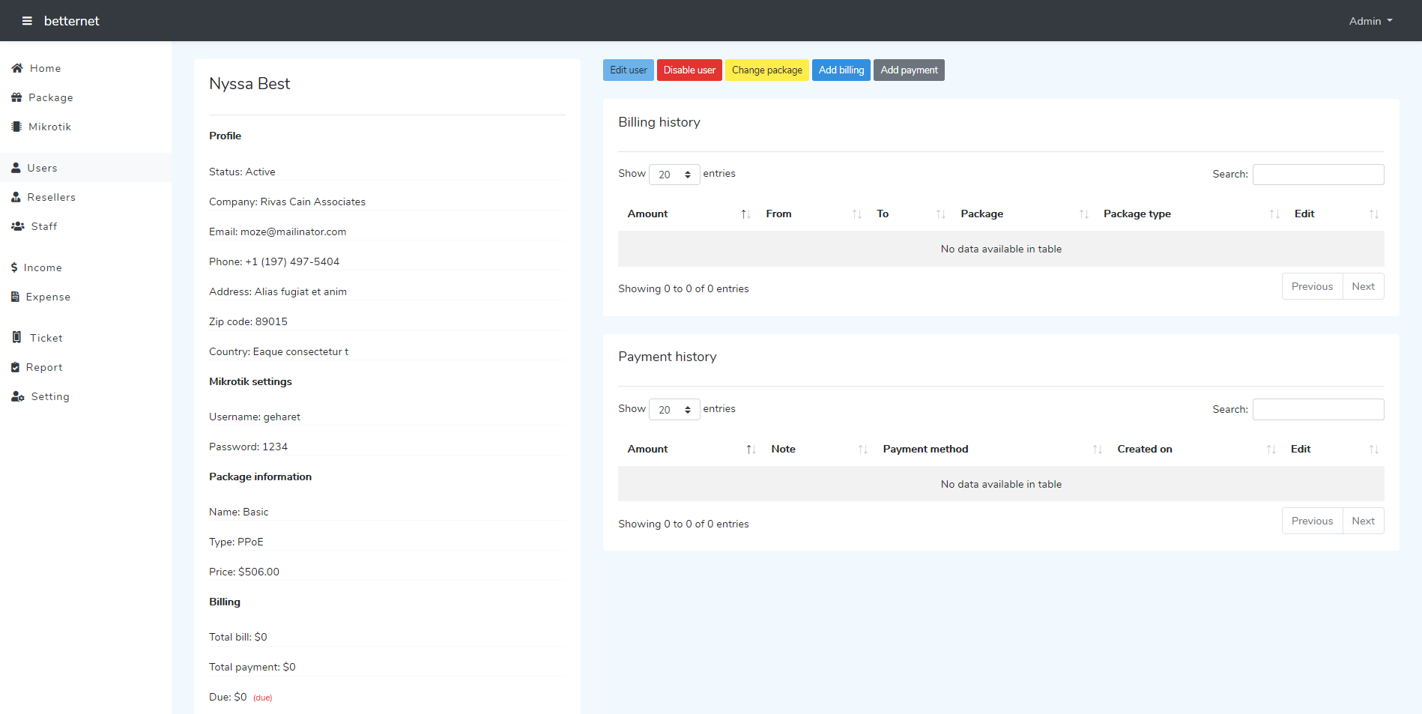Viewport: 1422px width, 714px height.
Task: Click the Disable user button
Action: pos(689,70)
